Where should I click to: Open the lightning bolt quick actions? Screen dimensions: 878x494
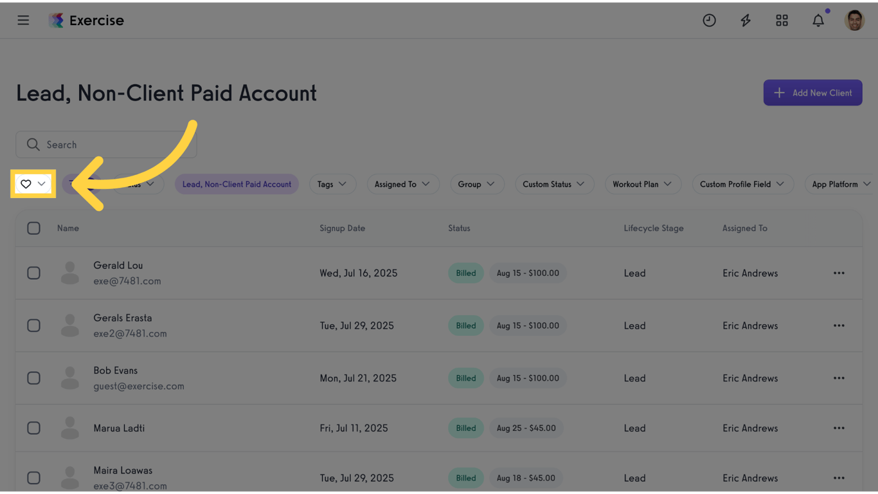point(746,21)
